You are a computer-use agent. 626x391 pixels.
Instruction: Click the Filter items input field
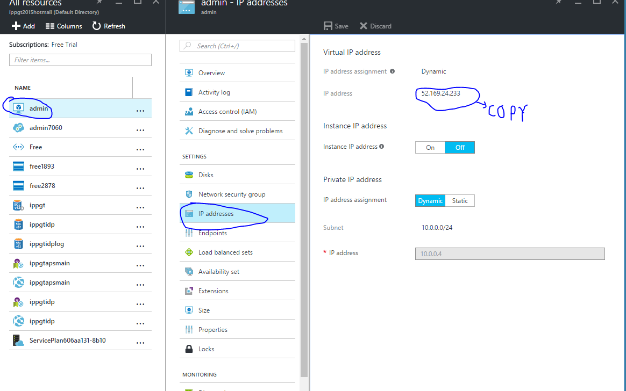click(x=80, y=60)
